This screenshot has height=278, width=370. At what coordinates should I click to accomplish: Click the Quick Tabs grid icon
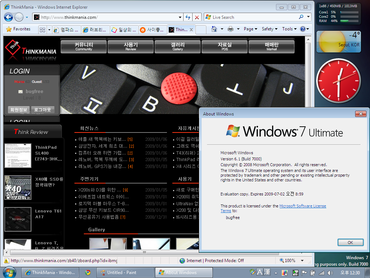pyautogui.click(x=43, y=30)
